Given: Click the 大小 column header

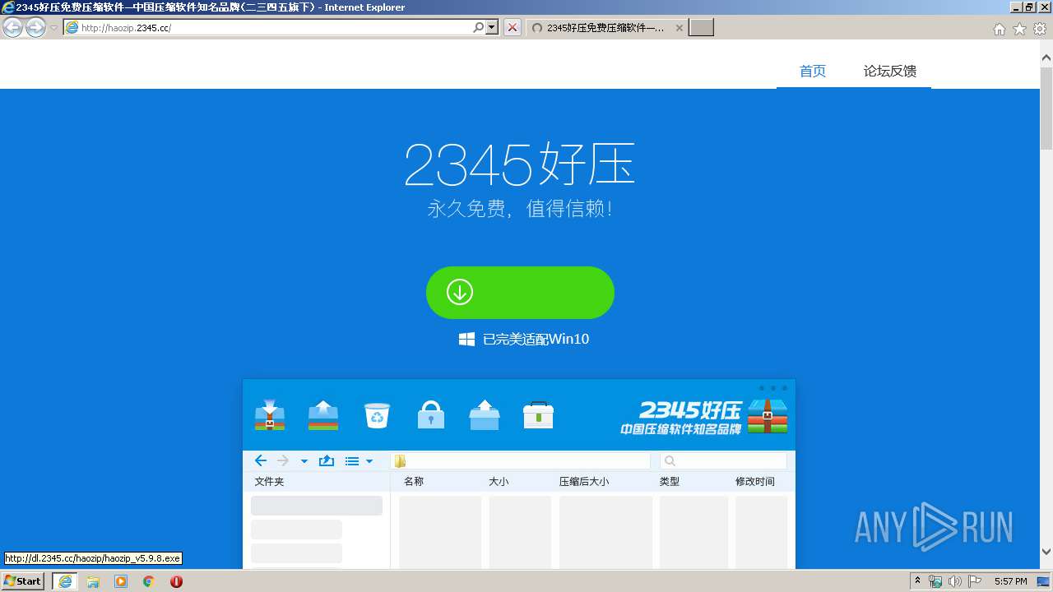Looking at the screenshot, I should [499, 482].
